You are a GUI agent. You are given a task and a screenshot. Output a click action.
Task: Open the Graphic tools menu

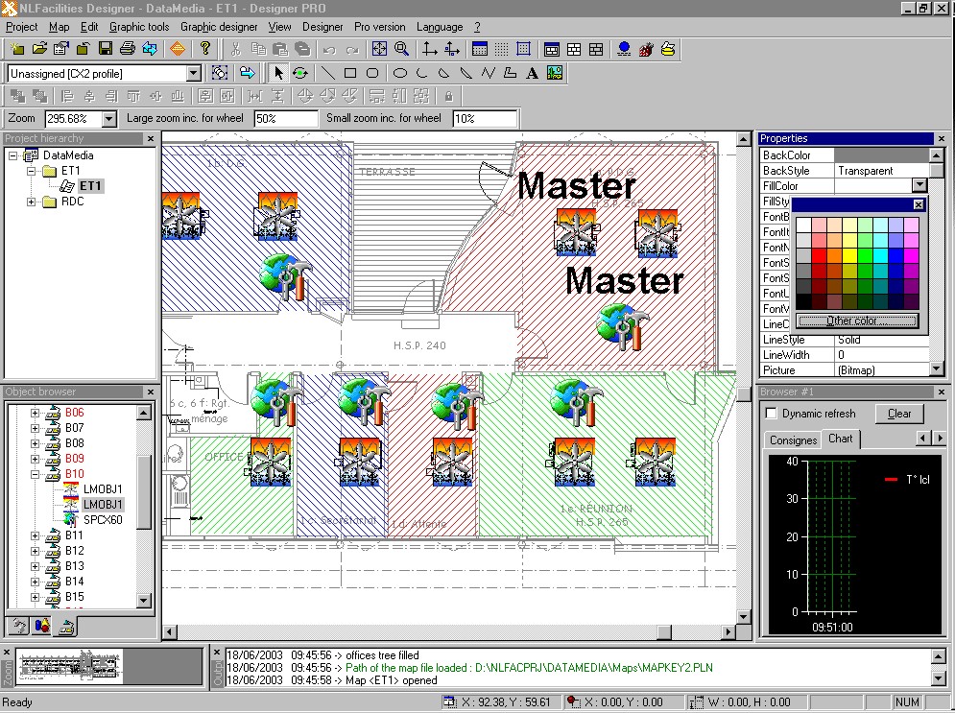click(x=139, y=27)
